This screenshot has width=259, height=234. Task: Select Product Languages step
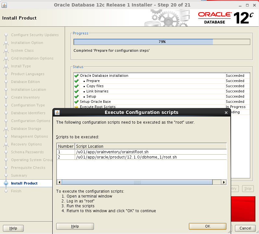[x=28, y=74]
